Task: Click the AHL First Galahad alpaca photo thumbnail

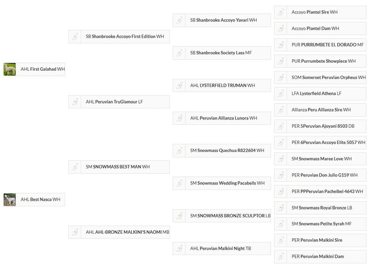Action: click(x=10, y=69)
